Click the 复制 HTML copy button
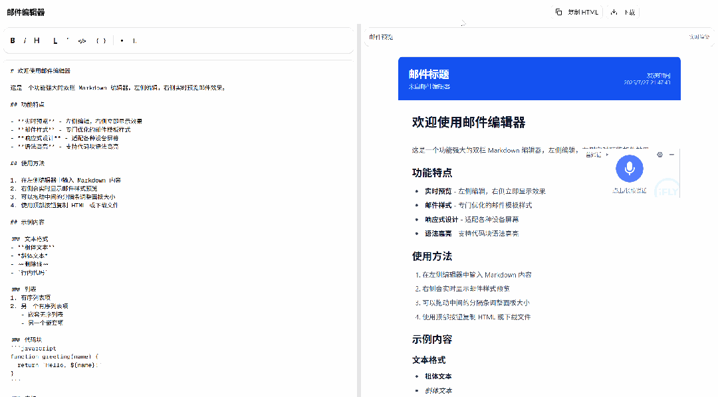Screen dimensions: 718x397 pos(577,13)
